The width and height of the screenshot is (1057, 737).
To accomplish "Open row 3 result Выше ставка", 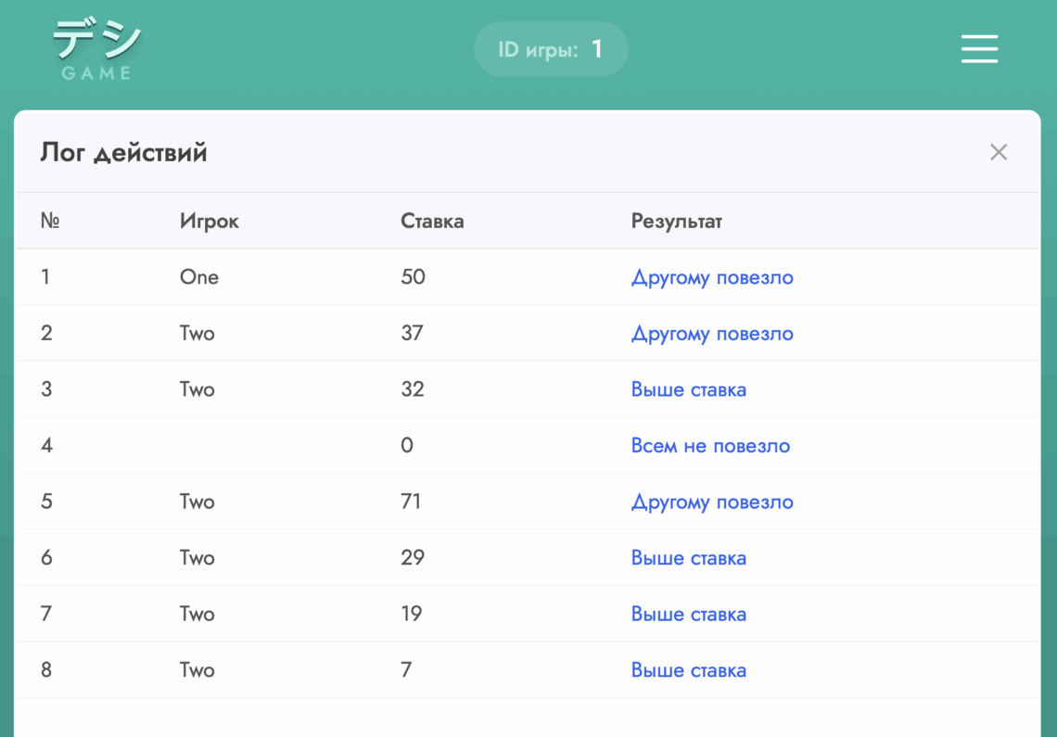I will (x=688, y=389).
